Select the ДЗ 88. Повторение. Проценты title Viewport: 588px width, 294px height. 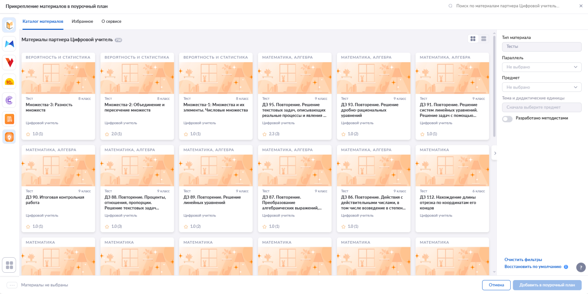135,202
